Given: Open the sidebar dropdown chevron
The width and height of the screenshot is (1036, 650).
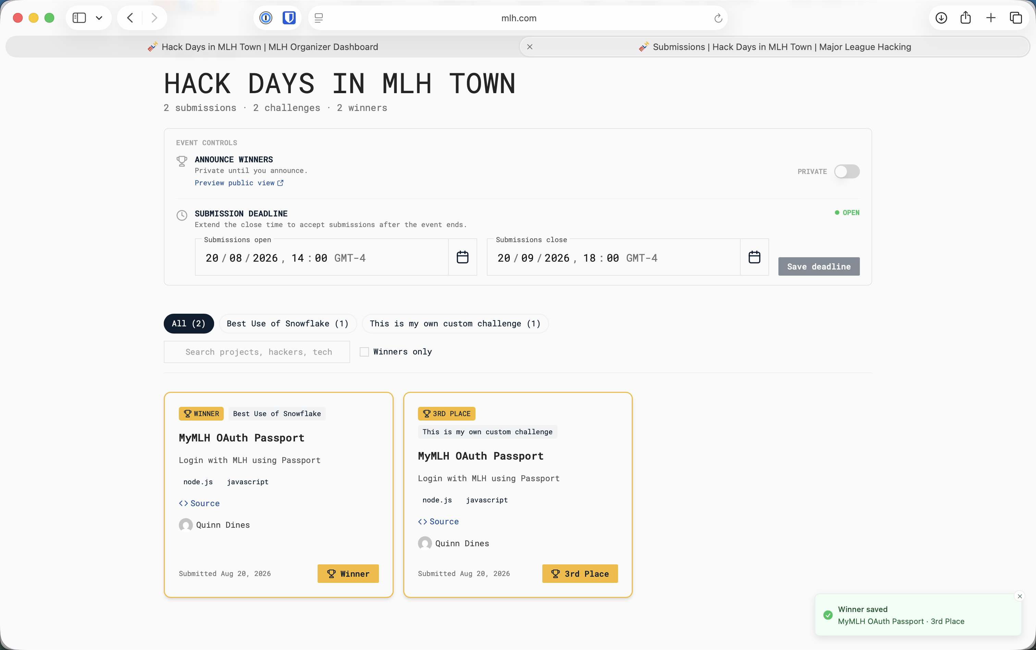Looking at the screenshot, I should click(x=99, y=18).
